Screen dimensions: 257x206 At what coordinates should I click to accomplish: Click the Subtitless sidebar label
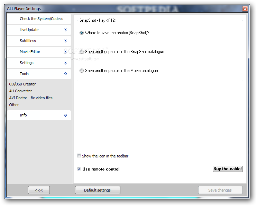click(28, 41)
